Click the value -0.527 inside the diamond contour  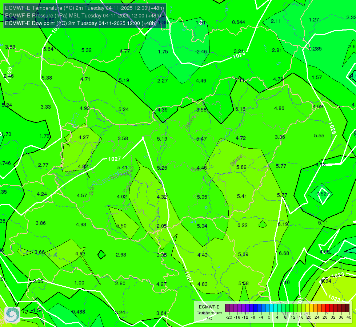click(322, 194)
